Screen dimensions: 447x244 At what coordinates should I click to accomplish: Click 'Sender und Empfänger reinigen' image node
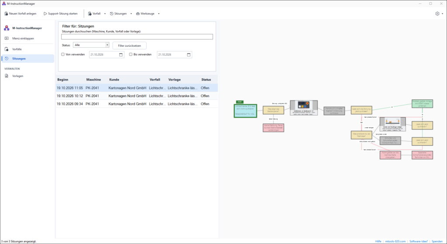click(x=392, y=124)
